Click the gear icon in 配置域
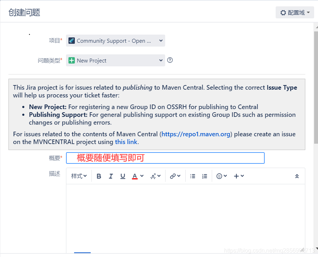 tap(283, 13)
